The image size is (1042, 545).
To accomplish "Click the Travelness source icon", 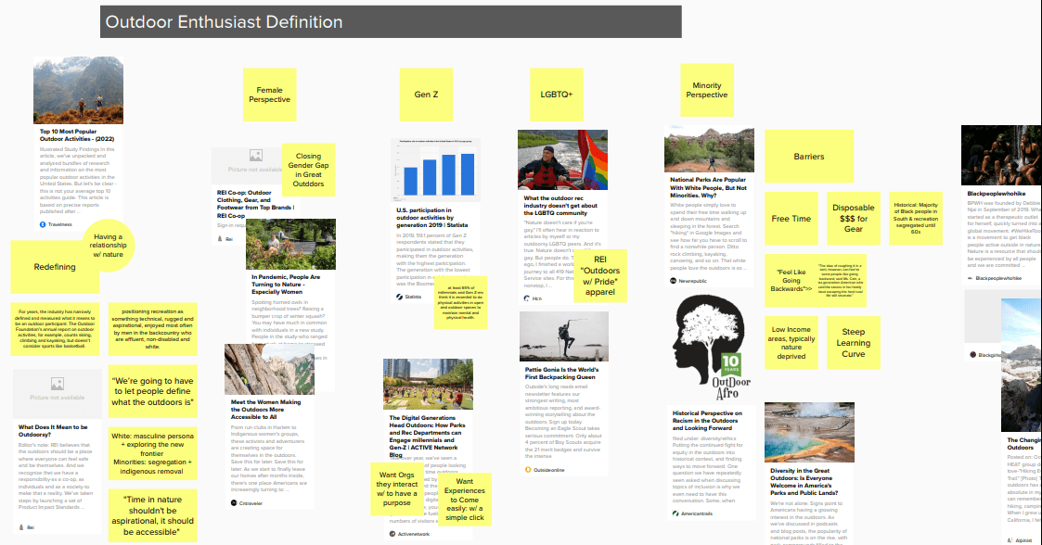I will click(44, 224).
